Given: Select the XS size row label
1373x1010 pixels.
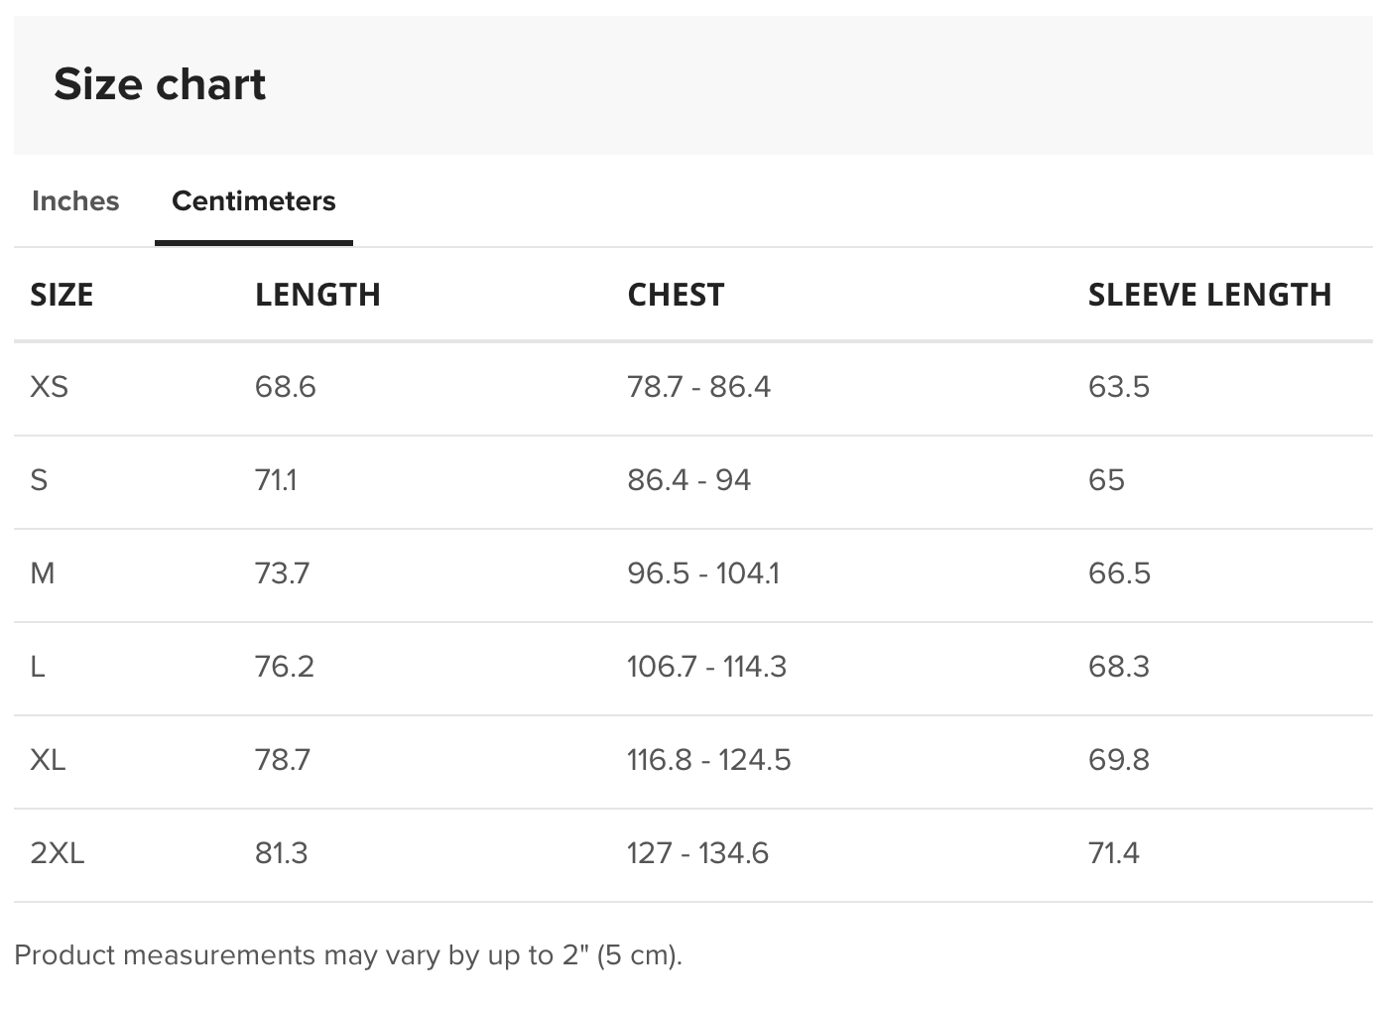Looking at the screenshot, I should coord(50,387).
